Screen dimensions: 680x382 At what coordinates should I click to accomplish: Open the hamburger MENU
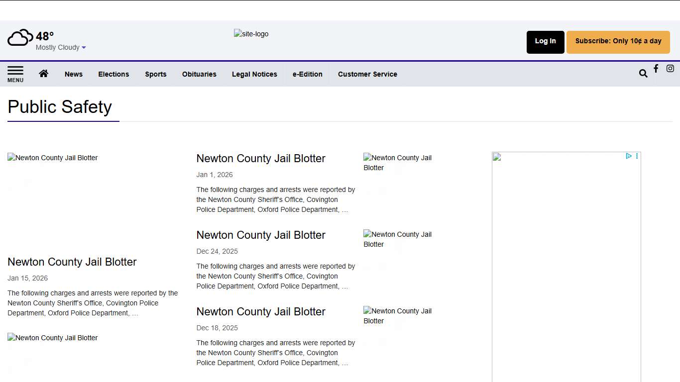[15, 74]
